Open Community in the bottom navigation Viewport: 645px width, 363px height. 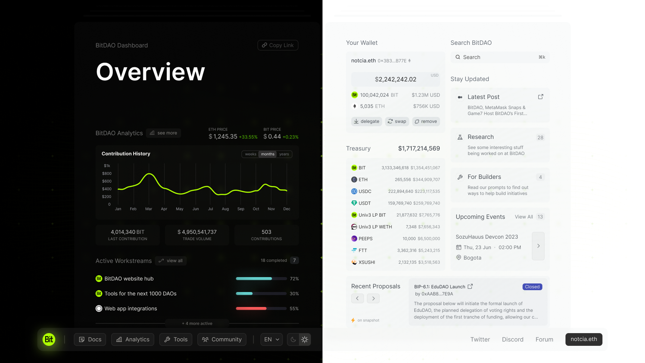point(222,339)
